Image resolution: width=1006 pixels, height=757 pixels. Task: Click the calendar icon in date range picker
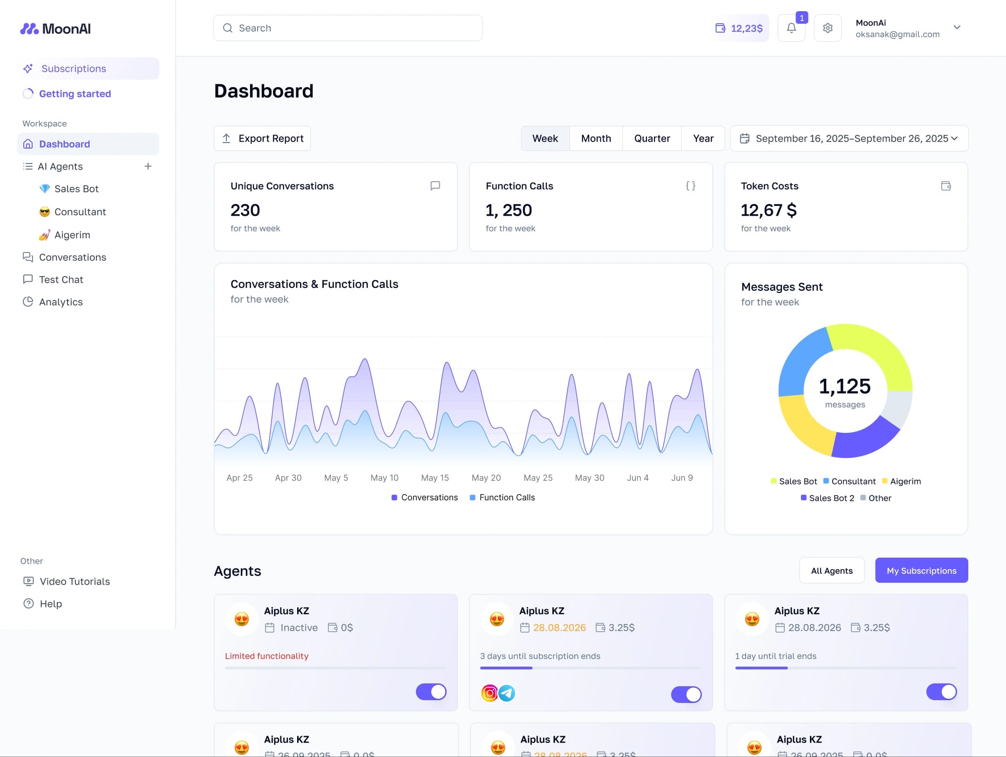(745, 138)
